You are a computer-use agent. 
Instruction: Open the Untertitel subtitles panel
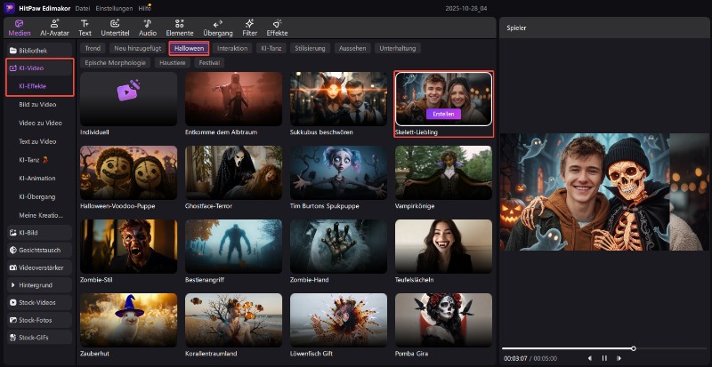115,27
